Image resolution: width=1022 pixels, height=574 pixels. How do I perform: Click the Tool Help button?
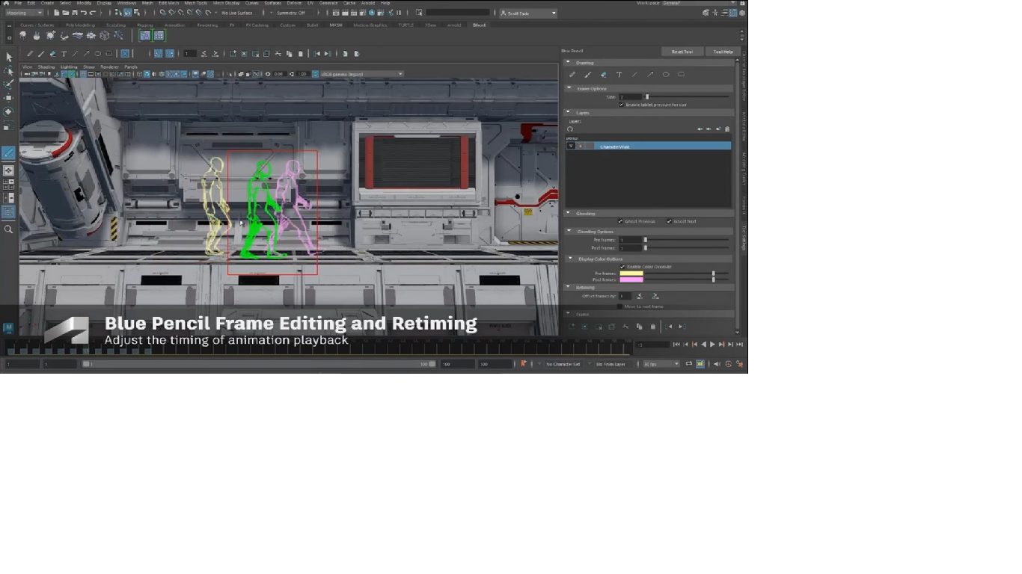[723, 52]
